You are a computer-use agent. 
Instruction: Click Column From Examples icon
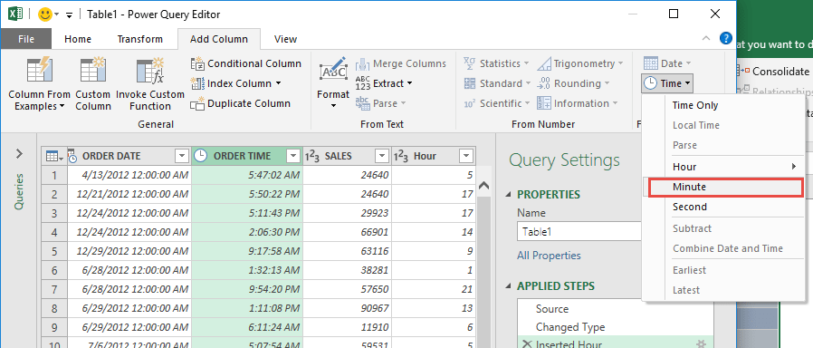click(39, 71)
